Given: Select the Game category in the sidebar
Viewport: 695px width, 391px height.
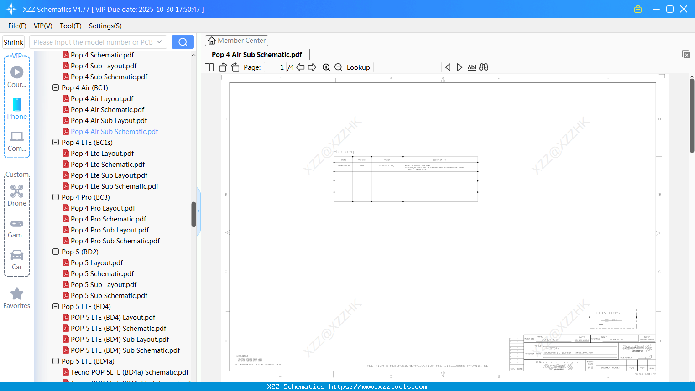Looking at the screenshot, I should coord(17,227).
